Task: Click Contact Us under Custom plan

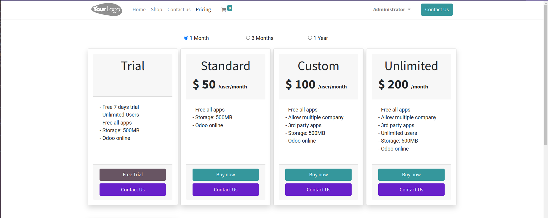Action: pyautogui.click(x=318, y=190)
